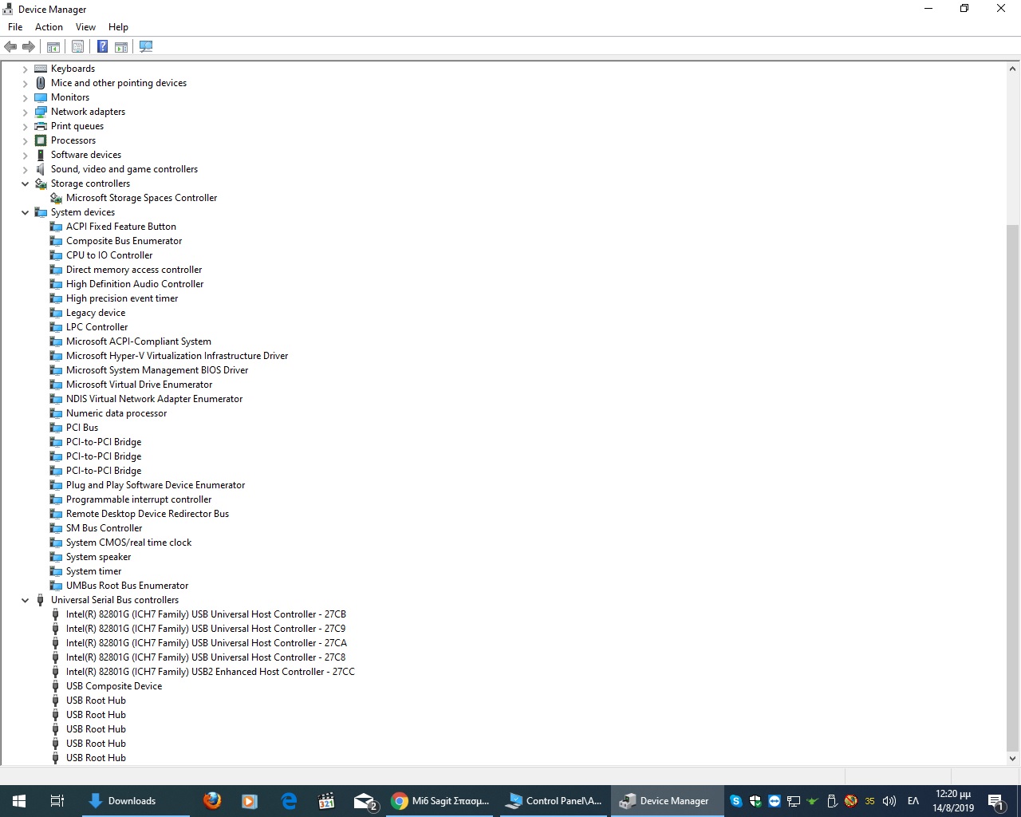This screenshot has width=1021, height=817.
Task: Select ACPI Fixed Feature Button device
Action: click(x=121, y=227)
